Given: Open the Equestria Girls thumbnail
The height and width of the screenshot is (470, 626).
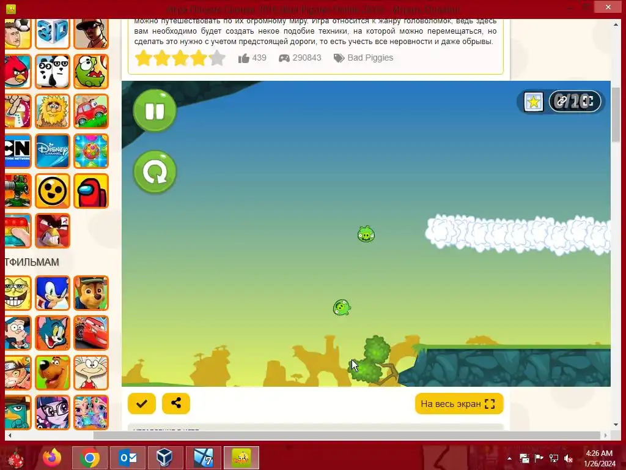Looking at the screenshot, I should click(53, 412).
